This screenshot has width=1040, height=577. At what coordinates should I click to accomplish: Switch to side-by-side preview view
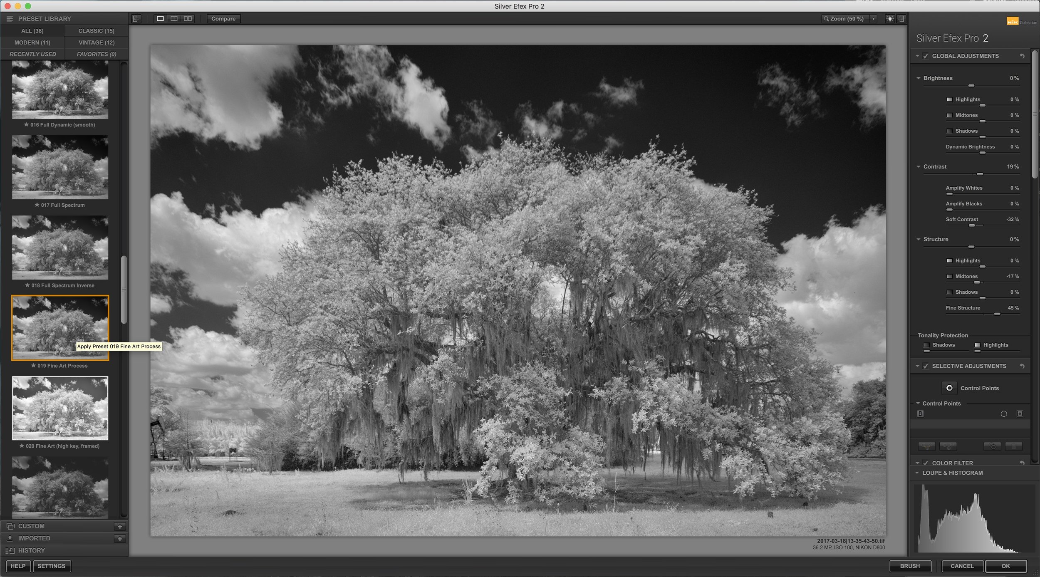(188, 19)
